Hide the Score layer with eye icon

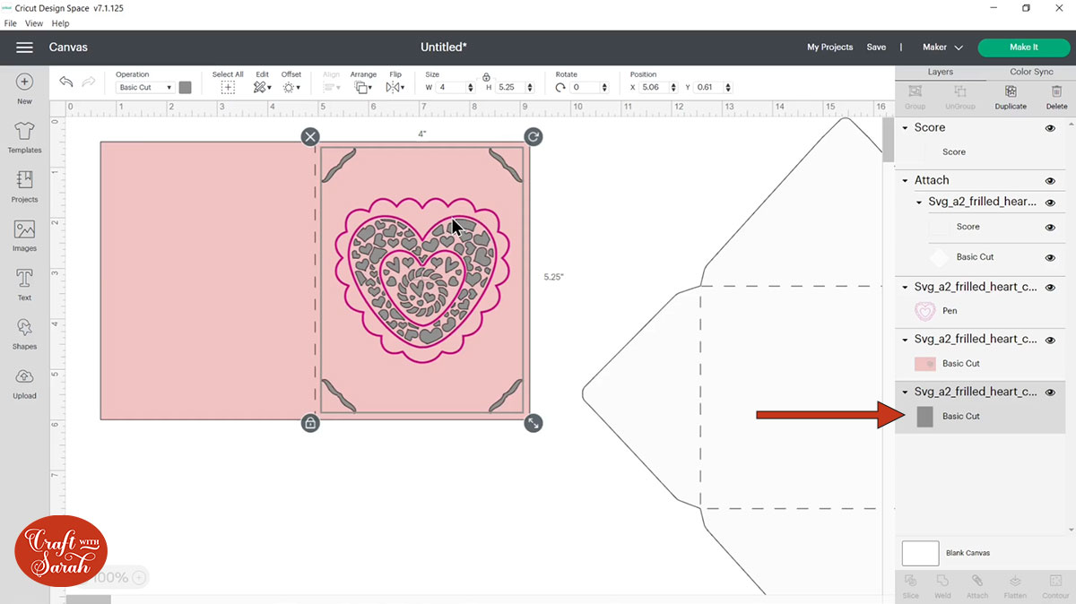pos(1050,128)
